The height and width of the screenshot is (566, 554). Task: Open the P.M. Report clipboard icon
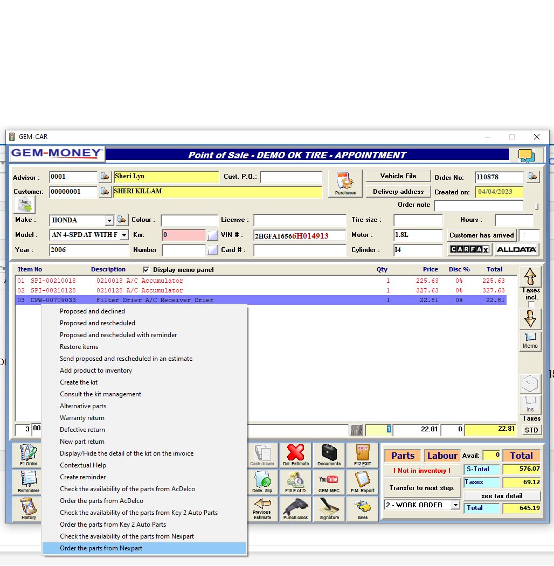point(362,482)
